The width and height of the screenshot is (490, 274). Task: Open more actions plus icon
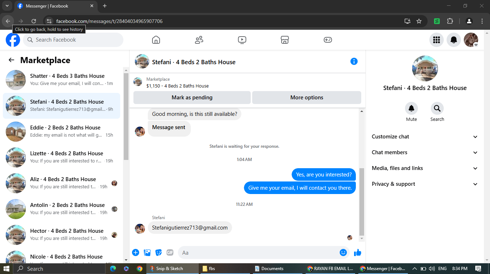(136, 252)
